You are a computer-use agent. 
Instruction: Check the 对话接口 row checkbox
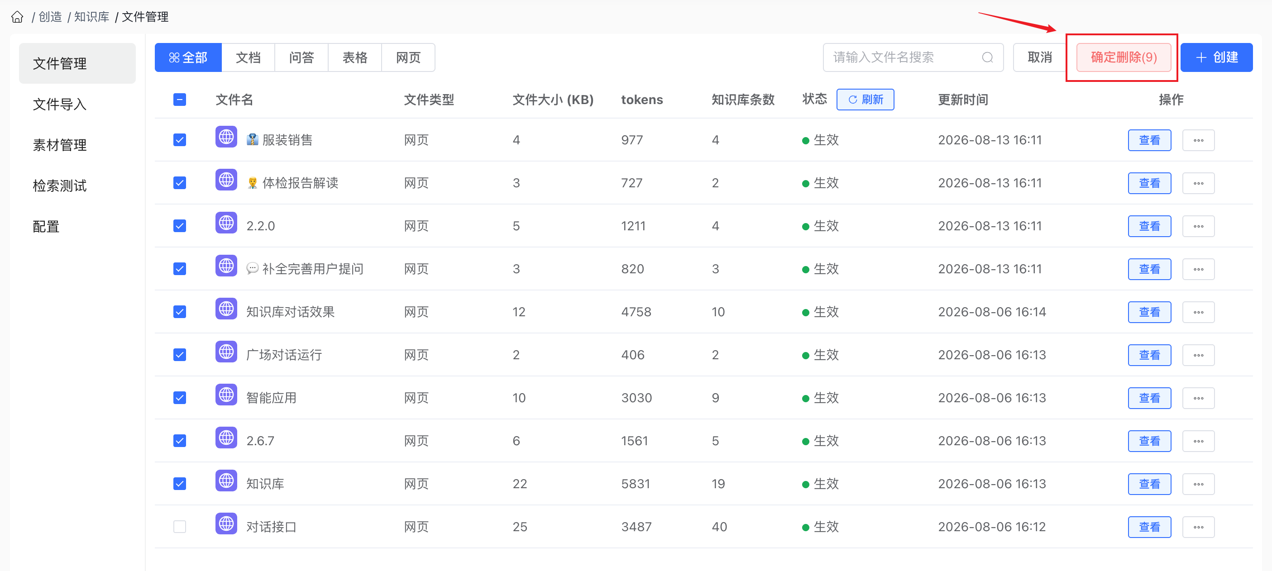(x=180, y=527)
